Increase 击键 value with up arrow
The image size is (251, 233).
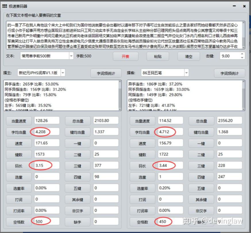click(242, 54)
